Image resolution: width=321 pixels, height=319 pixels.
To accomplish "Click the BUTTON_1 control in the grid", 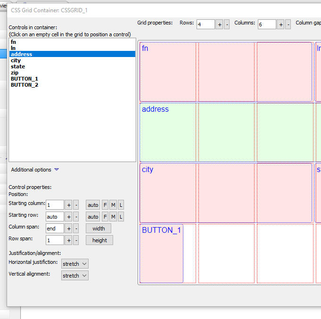I will click(162, 254).
